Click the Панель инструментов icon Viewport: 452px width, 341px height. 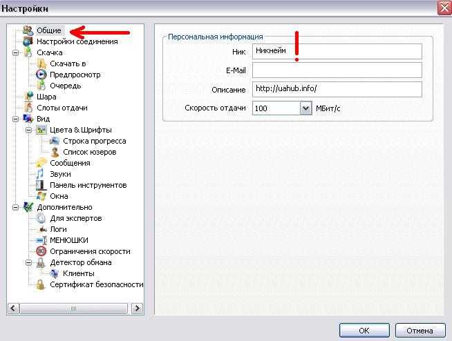[x=41, y=185]
